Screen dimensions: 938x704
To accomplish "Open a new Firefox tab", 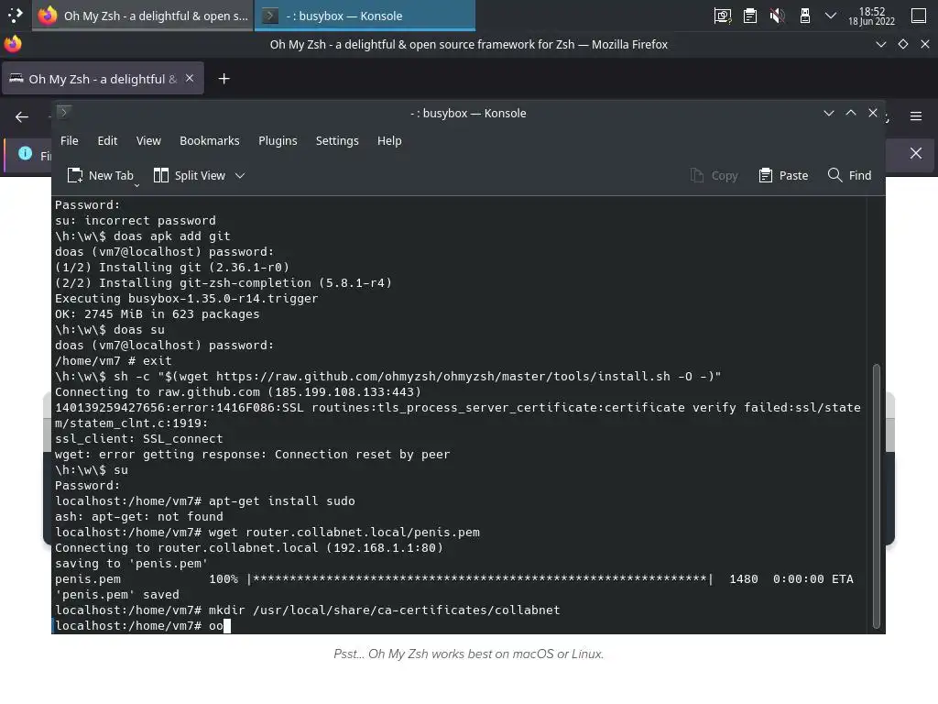I will point(224,79).
